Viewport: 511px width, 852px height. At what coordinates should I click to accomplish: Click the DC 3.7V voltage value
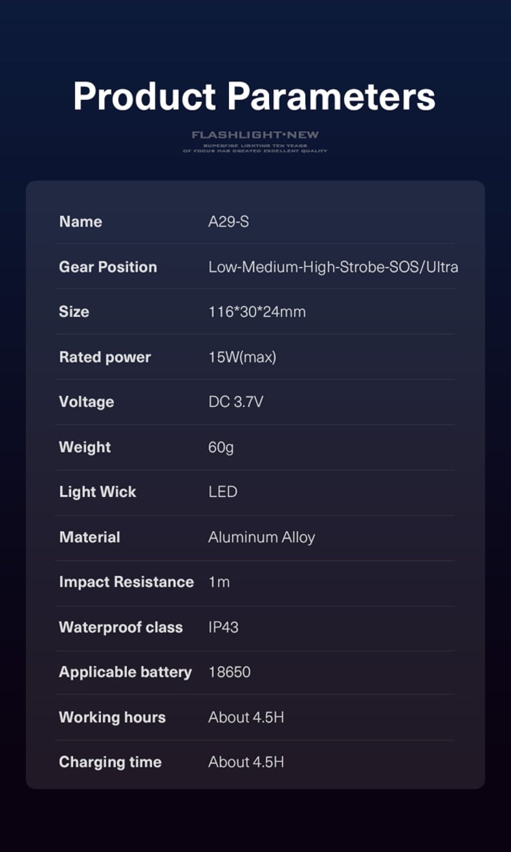tap(235, 402)
